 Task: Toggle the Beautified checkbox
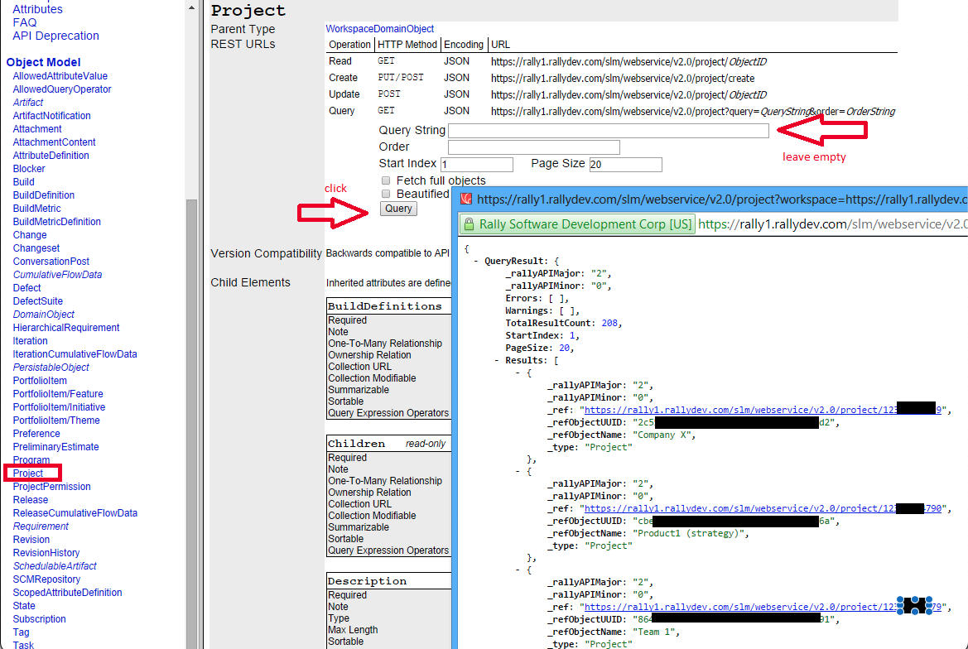386,194
